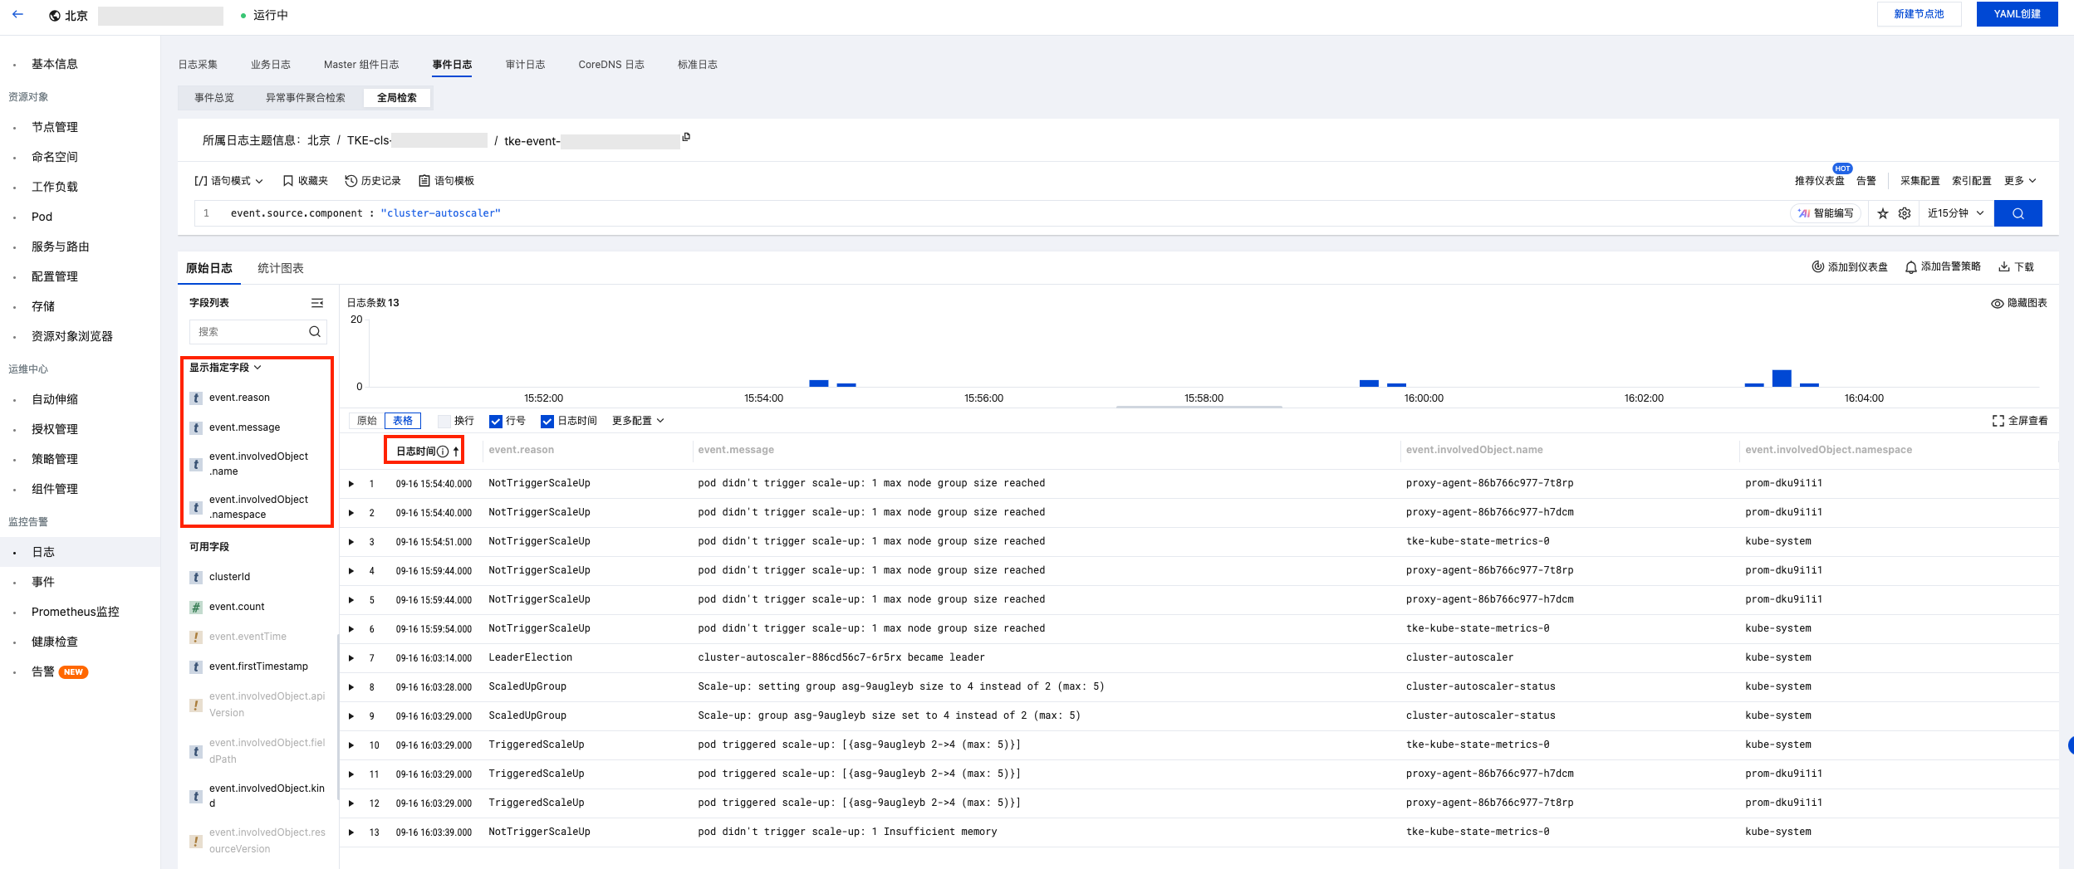
Task: Open query settings gear icon
Action: 1905,213
